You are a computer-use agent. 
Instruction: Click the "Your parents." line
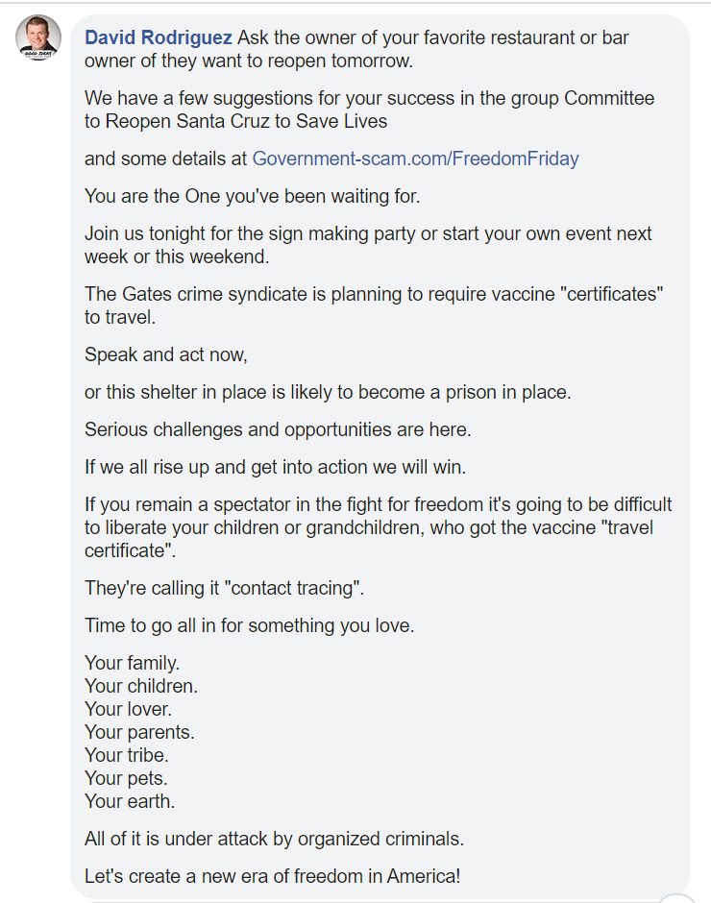139,732
